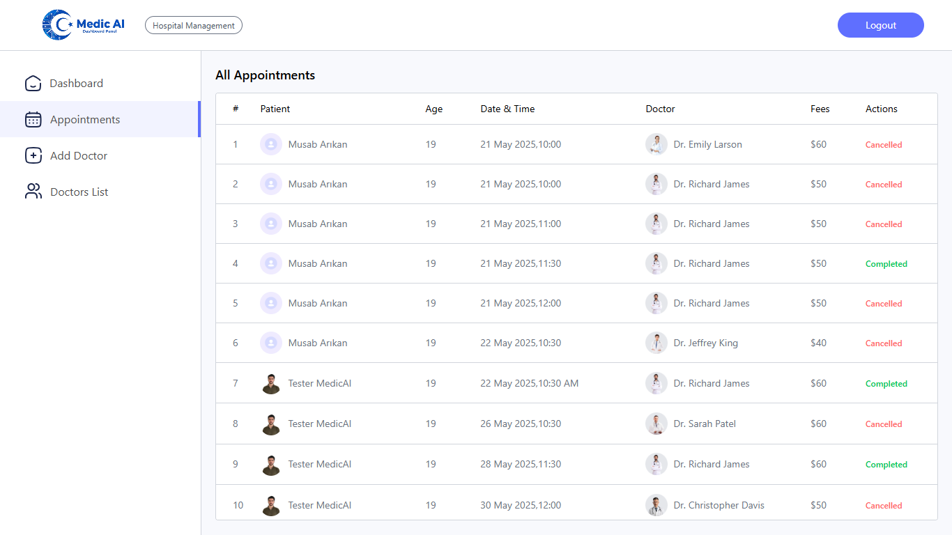This screenshot has width=952, height=535.
Task: Click Musab Arıkan's placeholder avatar in row 1
Action: pos(271,145)
